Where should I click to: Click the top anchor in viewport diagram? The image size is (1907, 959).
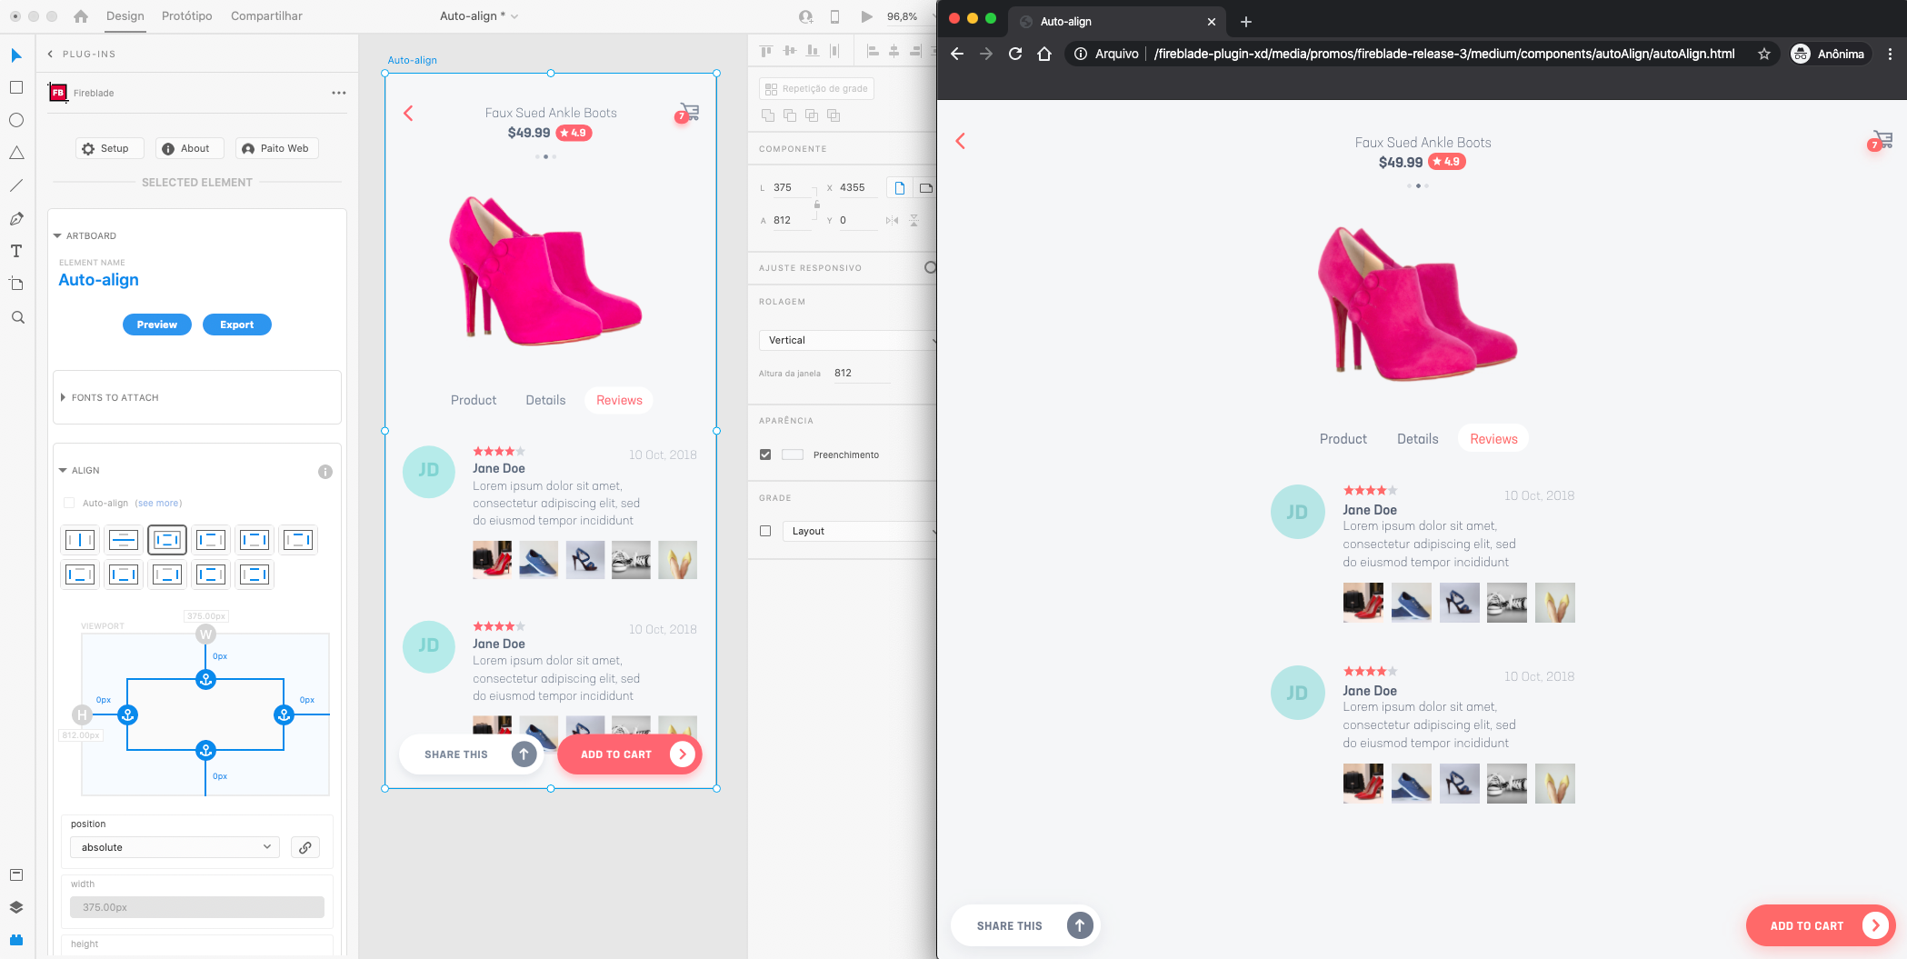206,679
